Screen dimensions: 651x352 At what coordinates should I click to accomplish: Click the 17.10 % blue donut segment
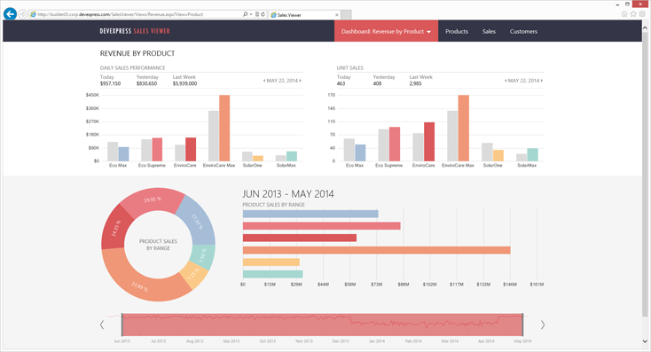pos(198,222)
